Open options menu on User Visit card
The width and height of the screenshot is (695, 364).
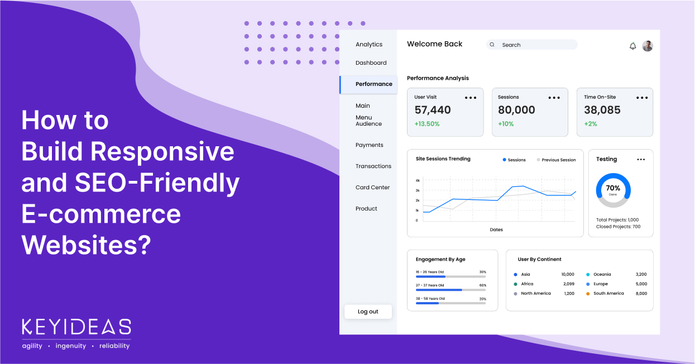471,97
